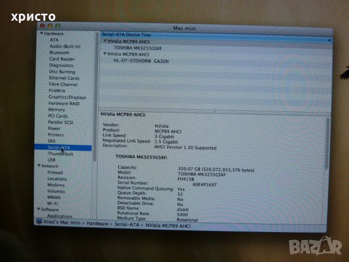Select Diagnostics in the sidebar
The image size is (349, 262).
coord(61,65)
